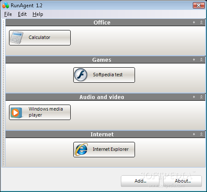
Task: Start Windows media player shortcut icon
Action: click(17, 112)
